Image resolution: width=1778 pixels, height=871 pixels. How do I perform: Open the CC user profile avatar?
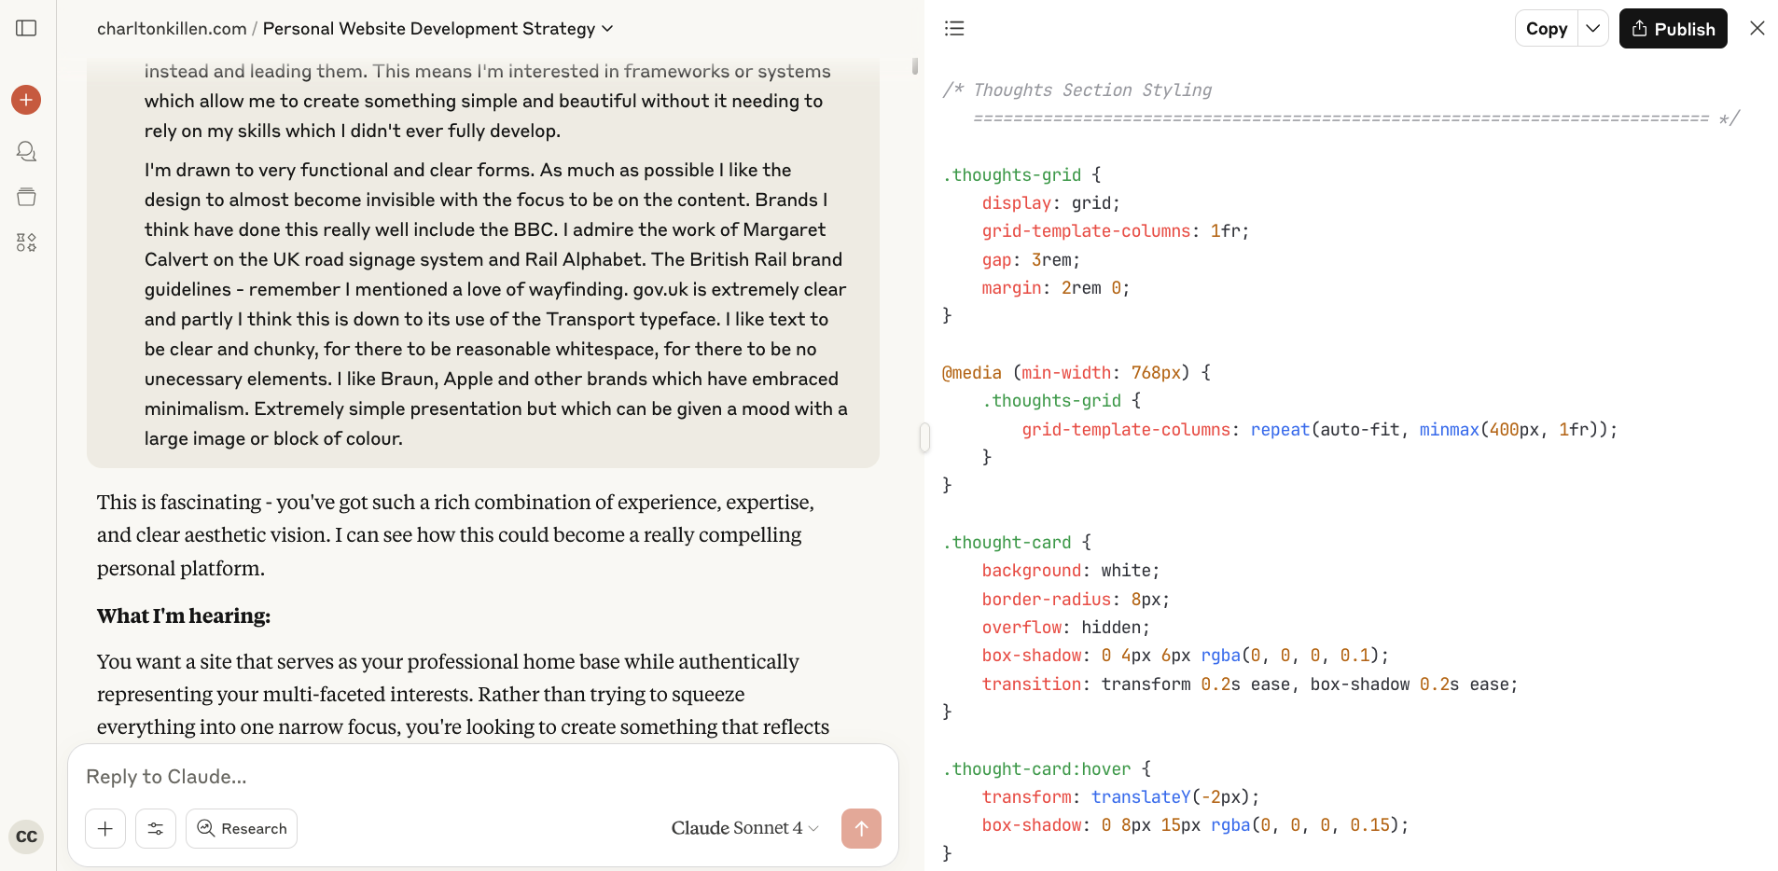pyautogui.click(x=26, y=836)
